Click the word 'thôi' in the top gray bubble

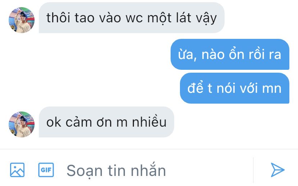pyautogui.click(x=58, y=18)
